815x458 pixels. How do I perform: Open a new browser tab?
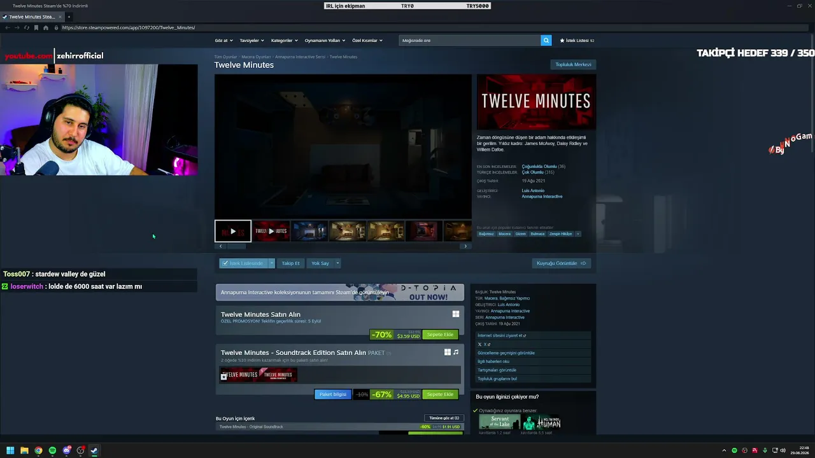pos(69,17)
